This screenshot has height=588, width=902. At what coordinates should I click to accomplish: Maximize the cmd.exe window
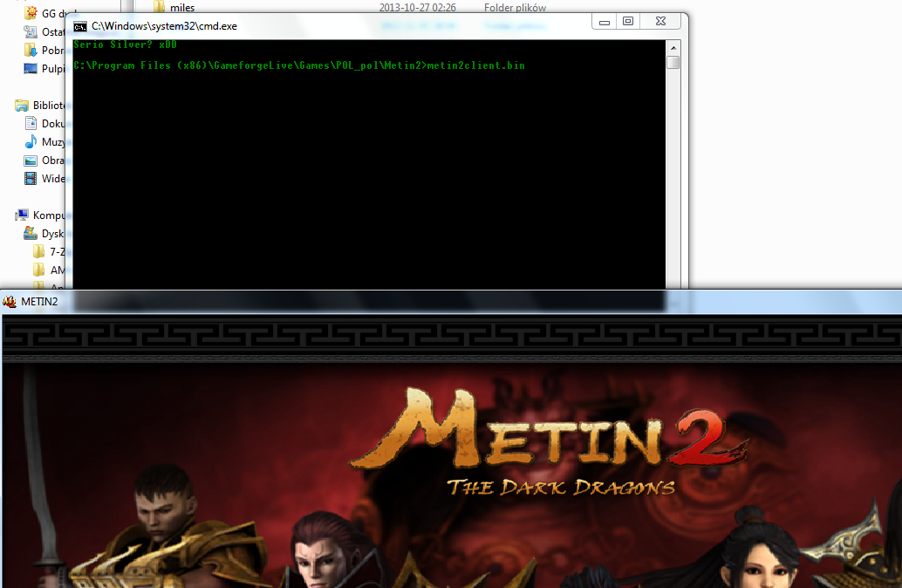pos(628,22)
